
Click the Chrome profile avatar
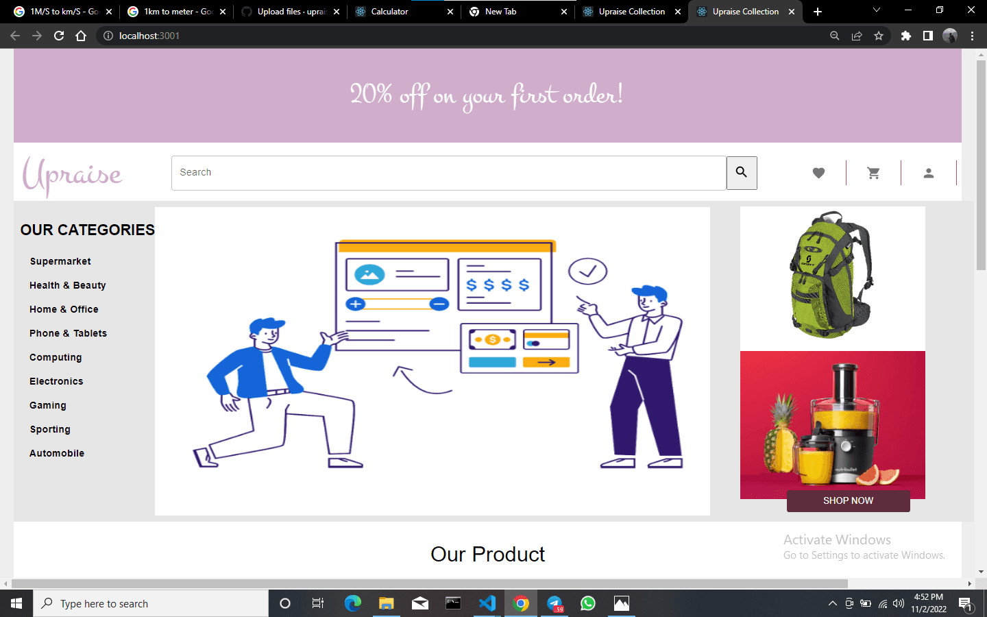[x=950, y=35]
